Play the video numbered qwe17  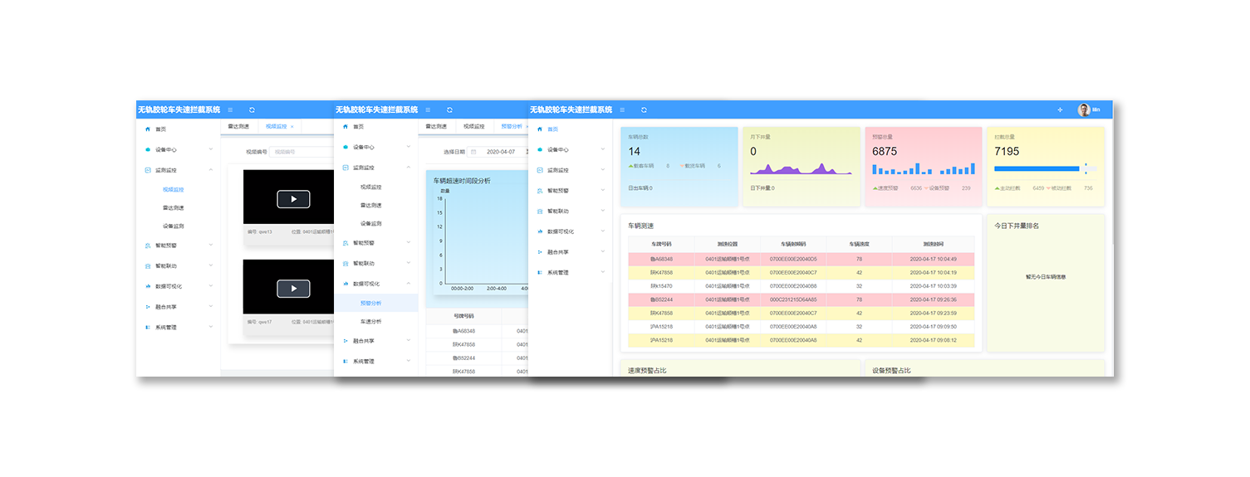click(x=293, y=289)
